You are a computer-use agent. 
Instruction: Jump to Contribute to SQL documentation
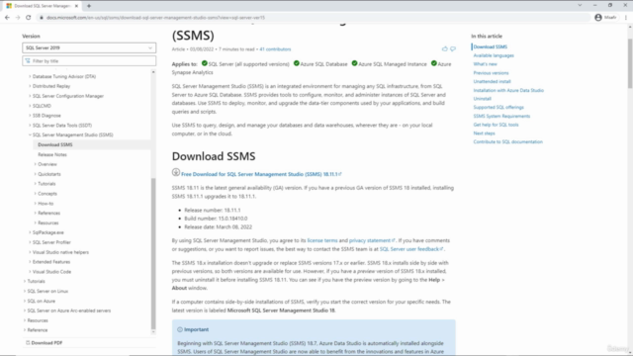pyautogui.click(x=508, y=142)
